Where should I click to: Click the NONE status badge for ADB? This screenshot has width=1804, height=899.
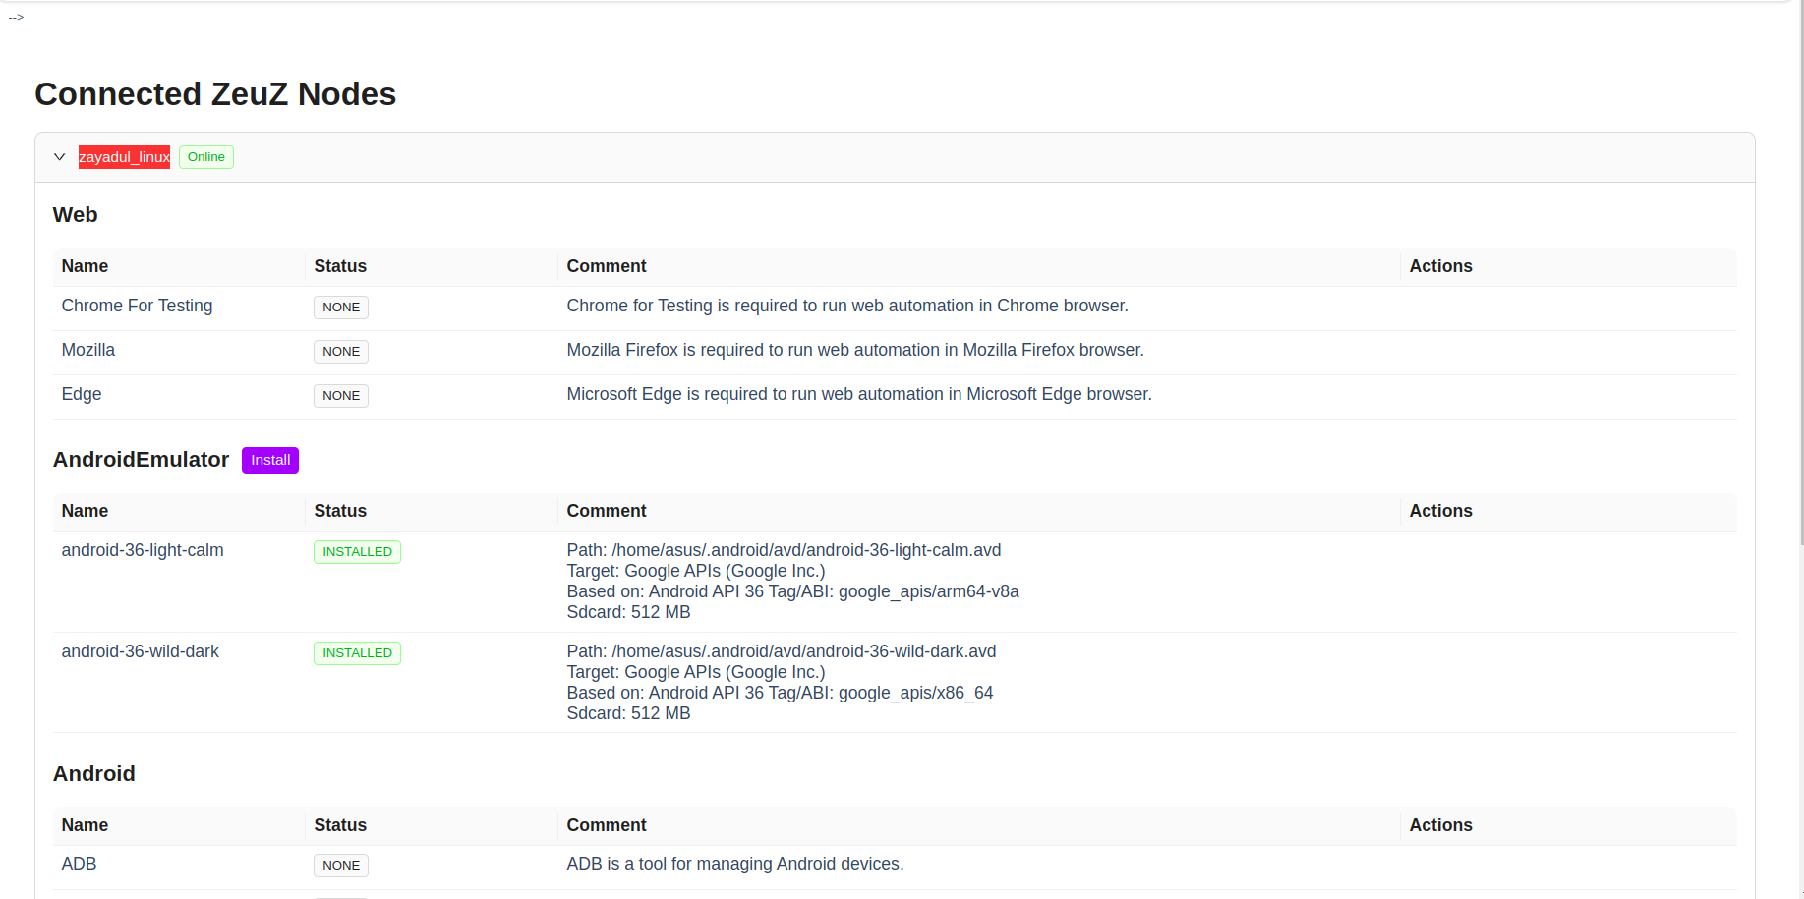340,866
